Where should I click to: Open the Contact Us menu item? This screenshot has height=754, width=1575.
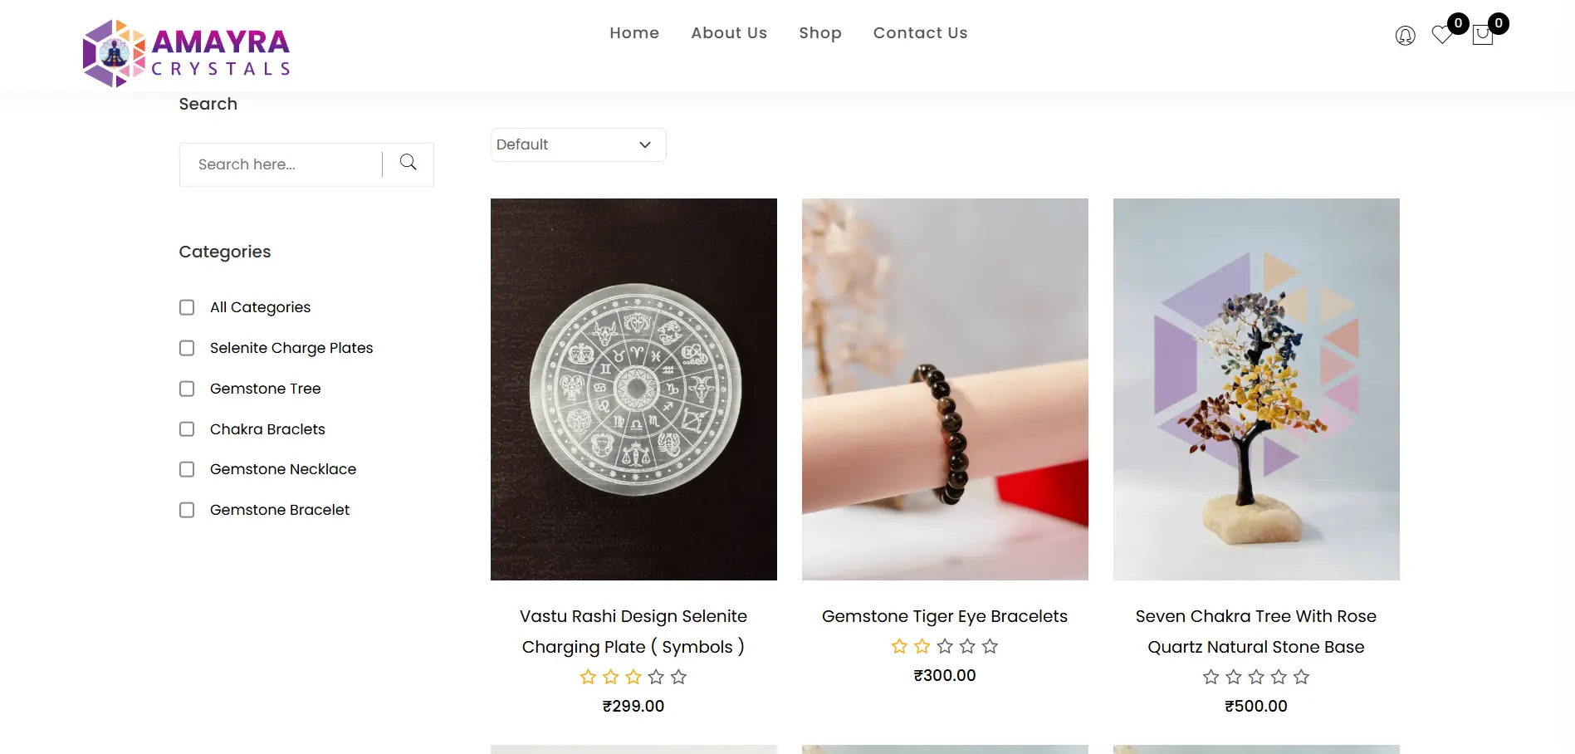coord(920,33)
